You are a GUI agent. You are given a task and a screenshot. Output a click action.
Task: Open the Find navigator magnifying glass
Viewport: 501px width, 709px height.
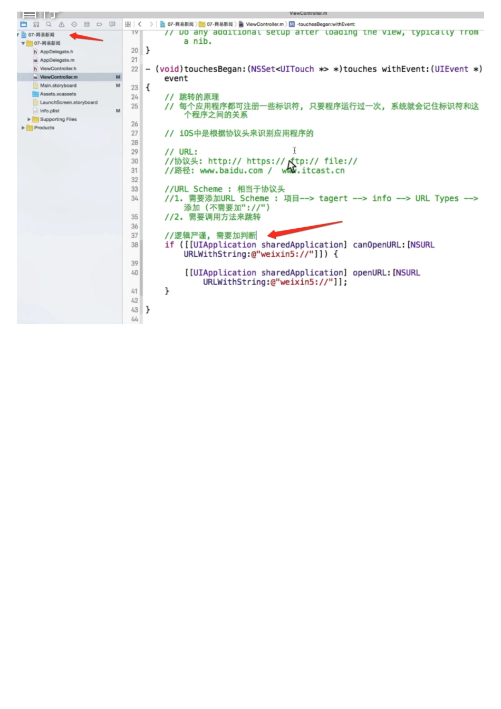(49, 24)
